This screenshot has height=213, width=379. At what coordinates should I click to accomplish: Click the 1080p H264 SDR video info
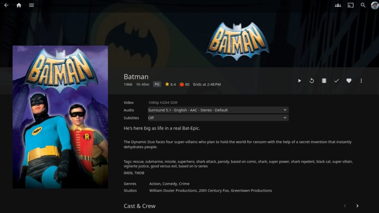163,103
